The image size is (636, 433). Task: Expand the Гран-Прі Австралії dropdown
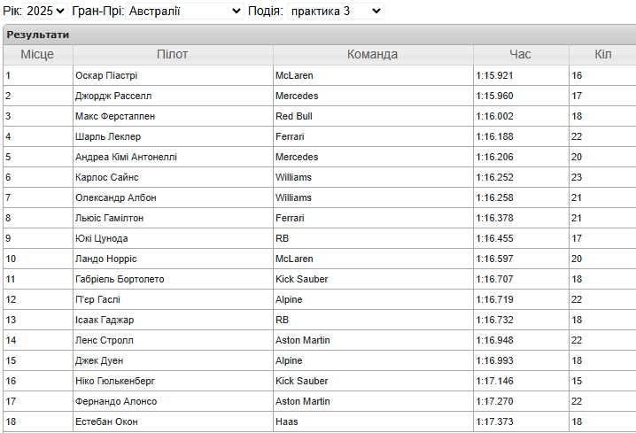click(184, 11)
